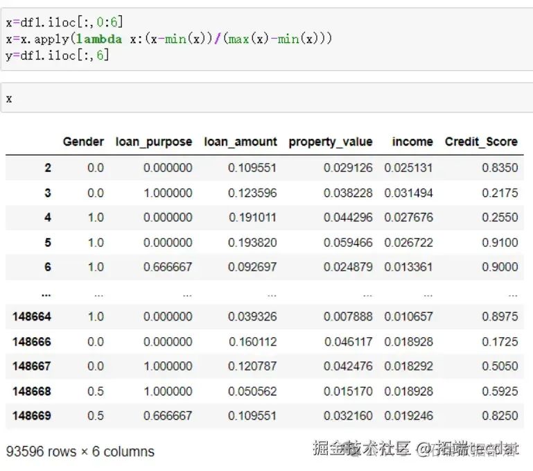Click property_value cell 0.024879
Image resolution: width=533 pixels, height=471 pixels.
point(348,267)
